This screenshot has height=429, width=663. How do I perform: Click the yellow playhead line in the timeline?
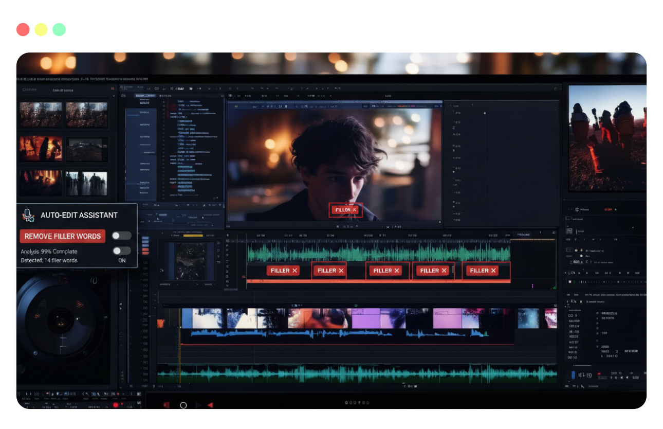(x=180, y=345)
